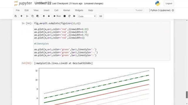Click the dotted green line in the plot
This screenshot has width=188, height=105.
pyautogui.click(x=97, y=82)
